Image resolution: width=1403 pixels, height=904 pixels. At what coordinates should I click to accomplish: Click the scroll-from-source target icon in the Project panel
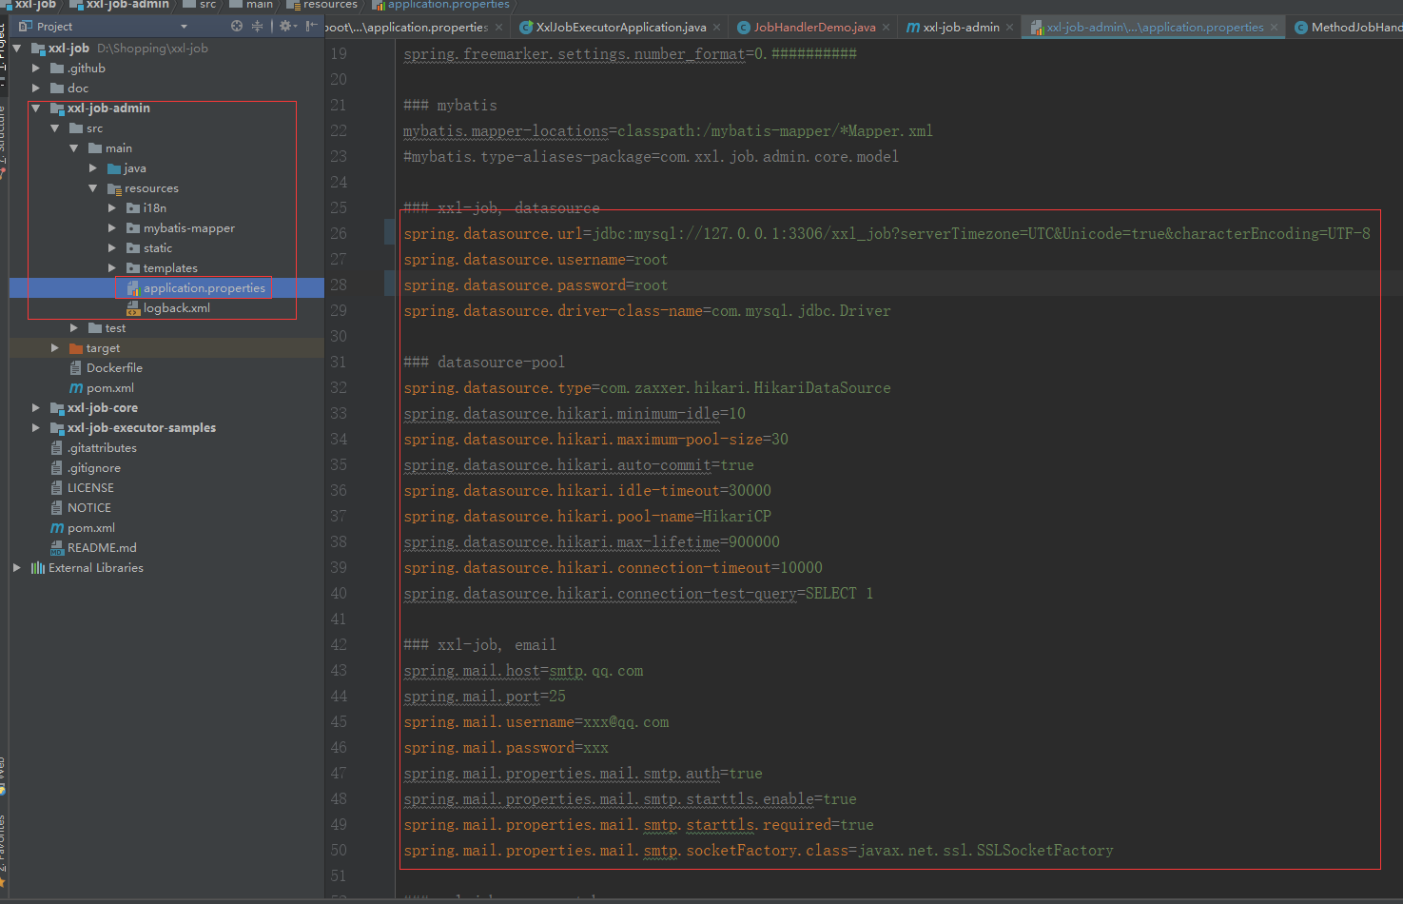[237, 27]
